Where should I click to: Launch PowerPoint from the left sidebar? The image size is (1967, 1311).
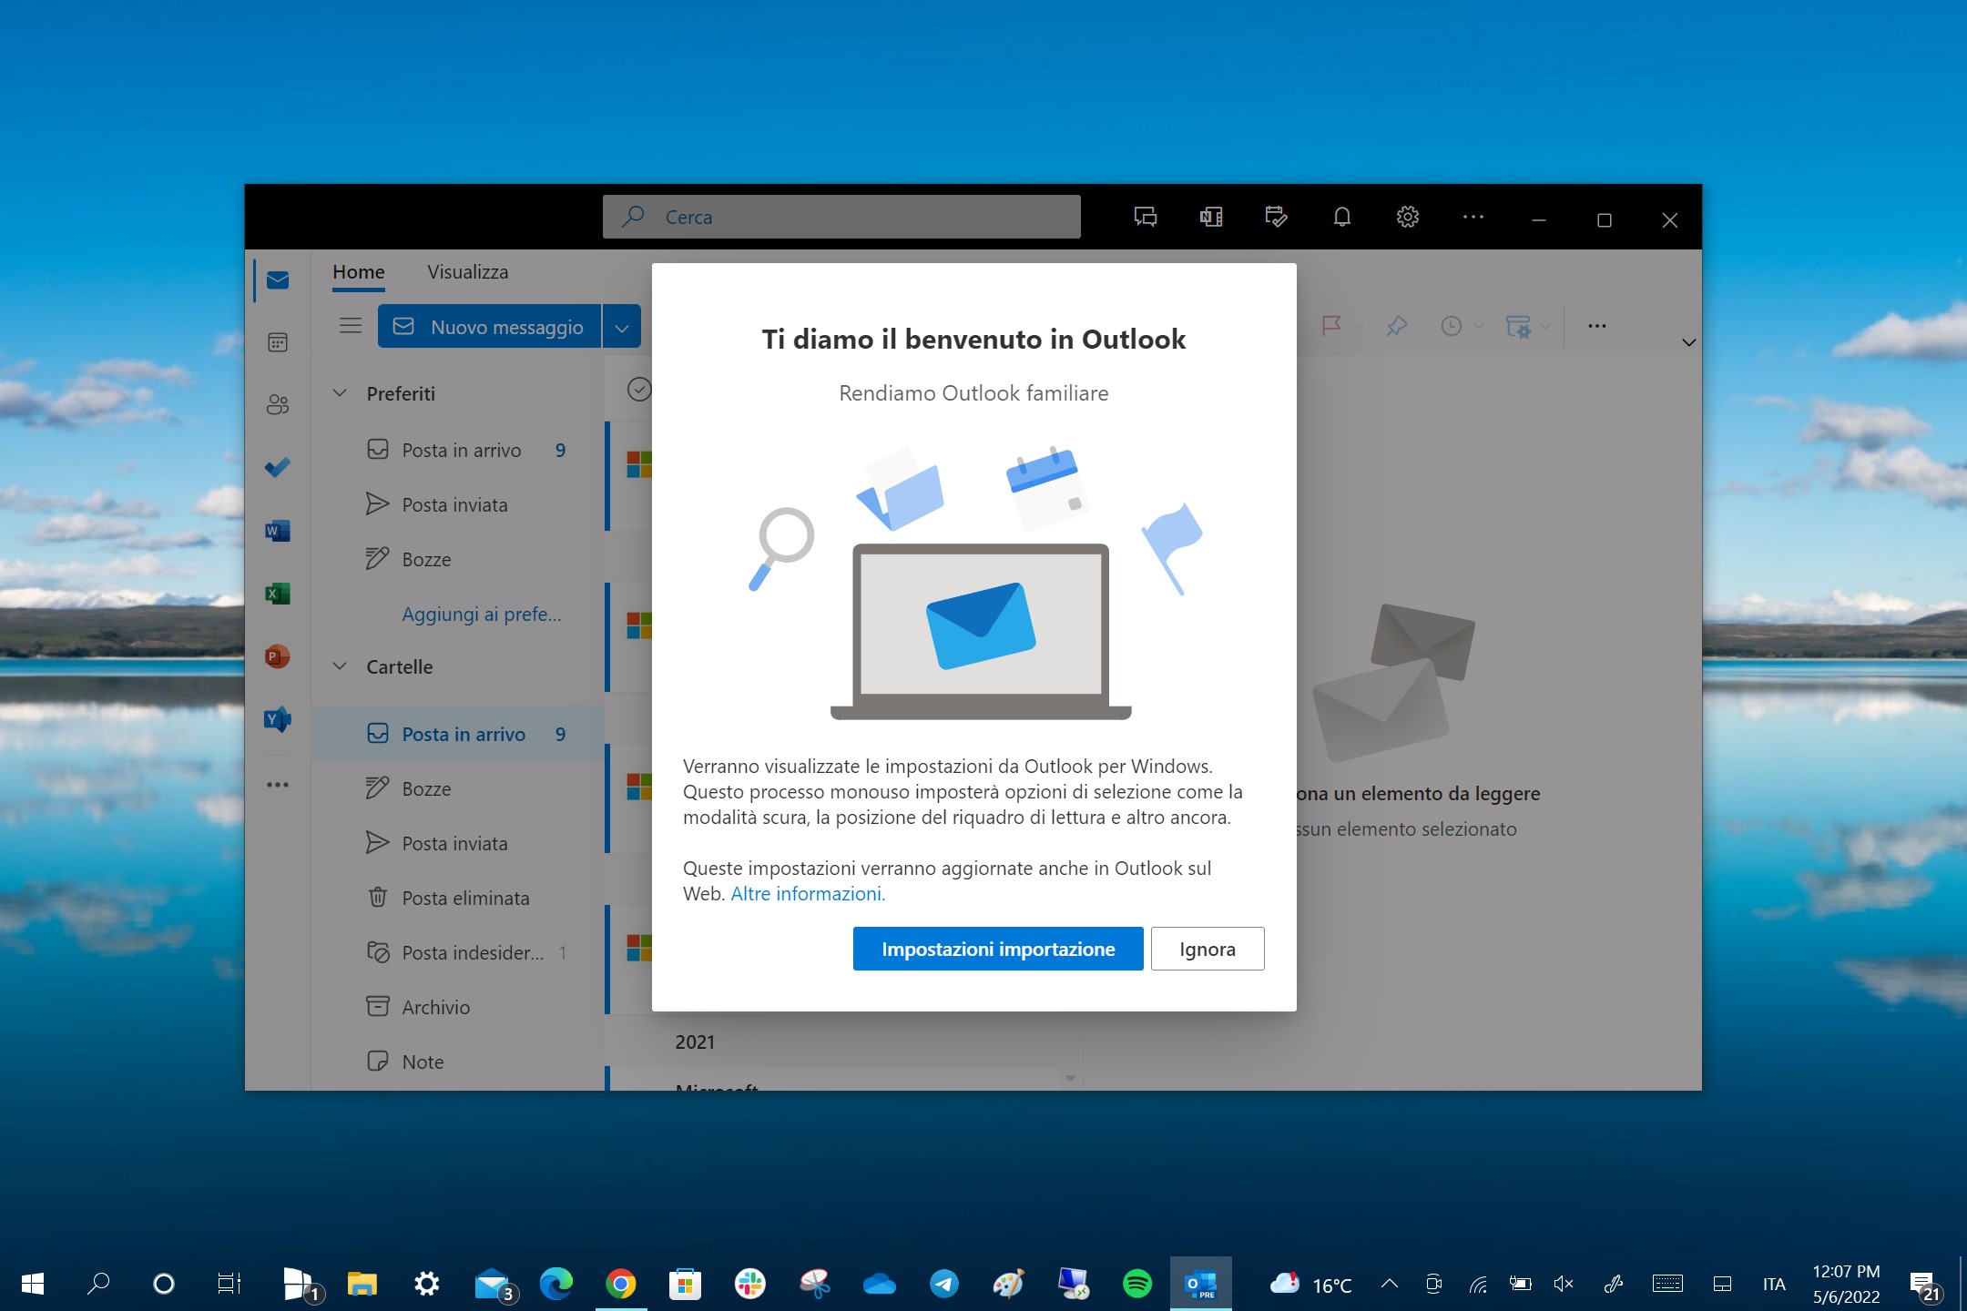(278, 656)
